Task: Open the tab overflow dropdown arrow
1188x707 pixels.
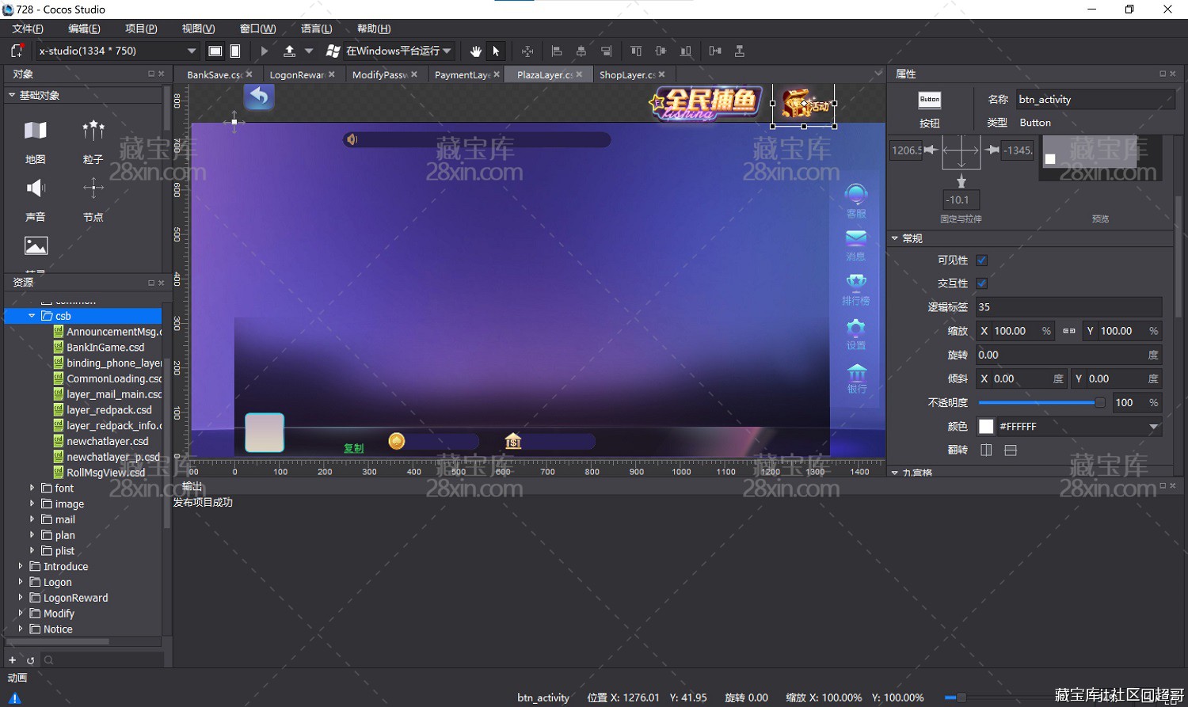Action: click(x=878, y=74)
